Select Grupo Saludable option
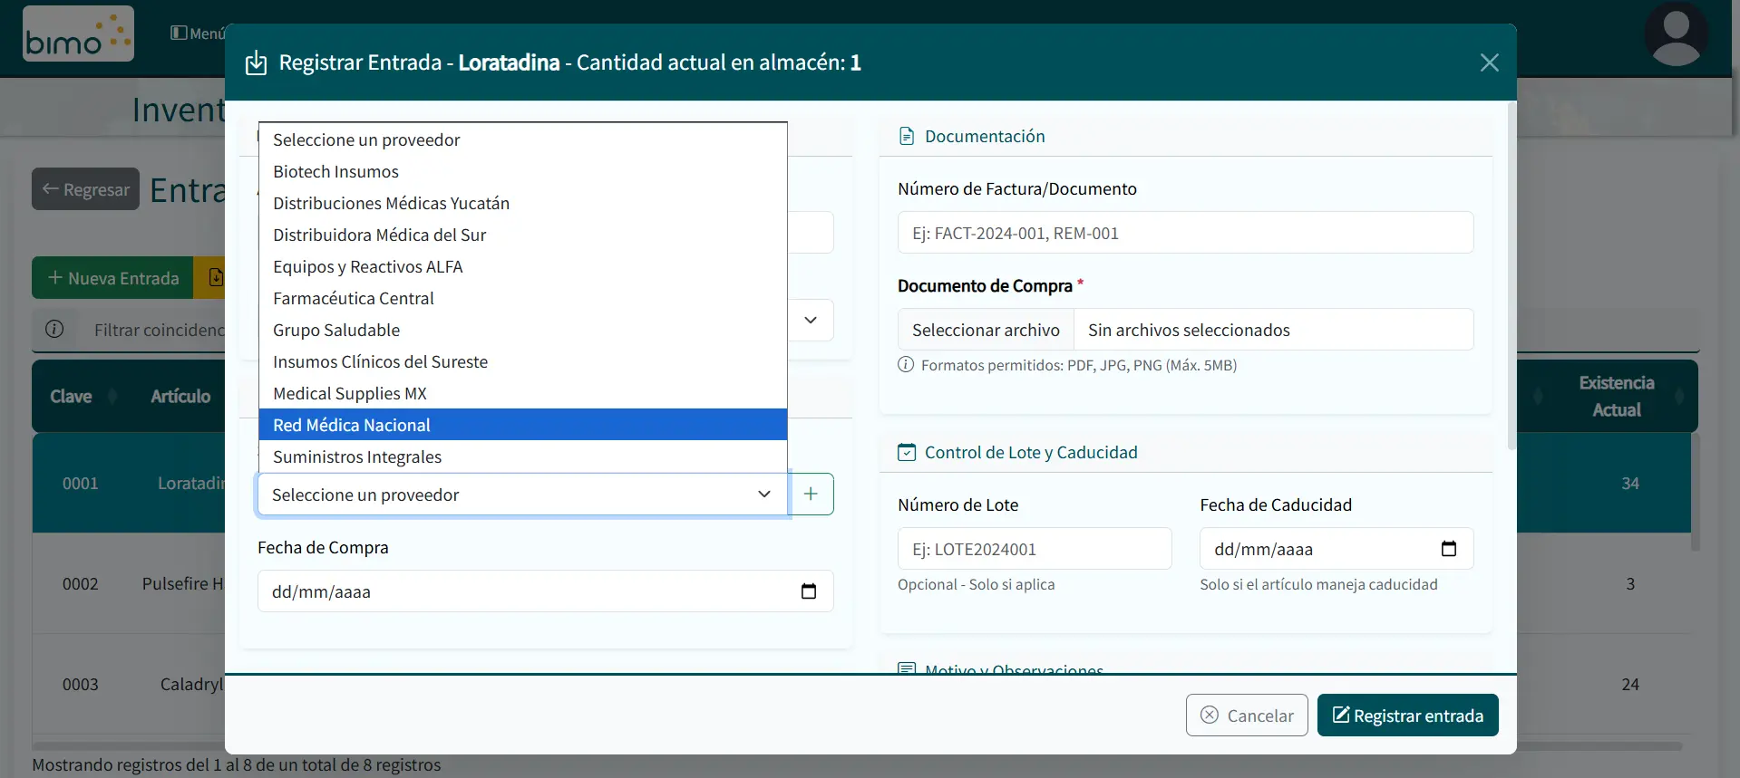The height and width of the screenshot is (778, 1740). click(x=522, y=330)
